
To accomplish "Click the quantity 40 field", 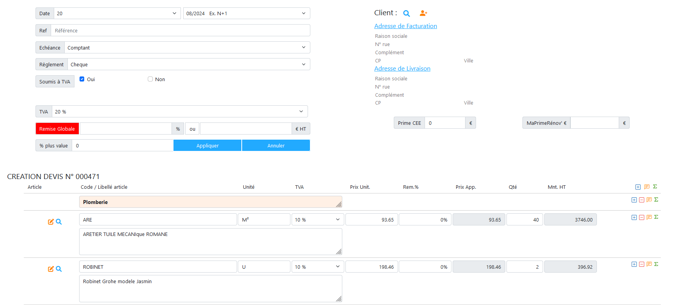I will pyautogui.click(x=525, y=220).
